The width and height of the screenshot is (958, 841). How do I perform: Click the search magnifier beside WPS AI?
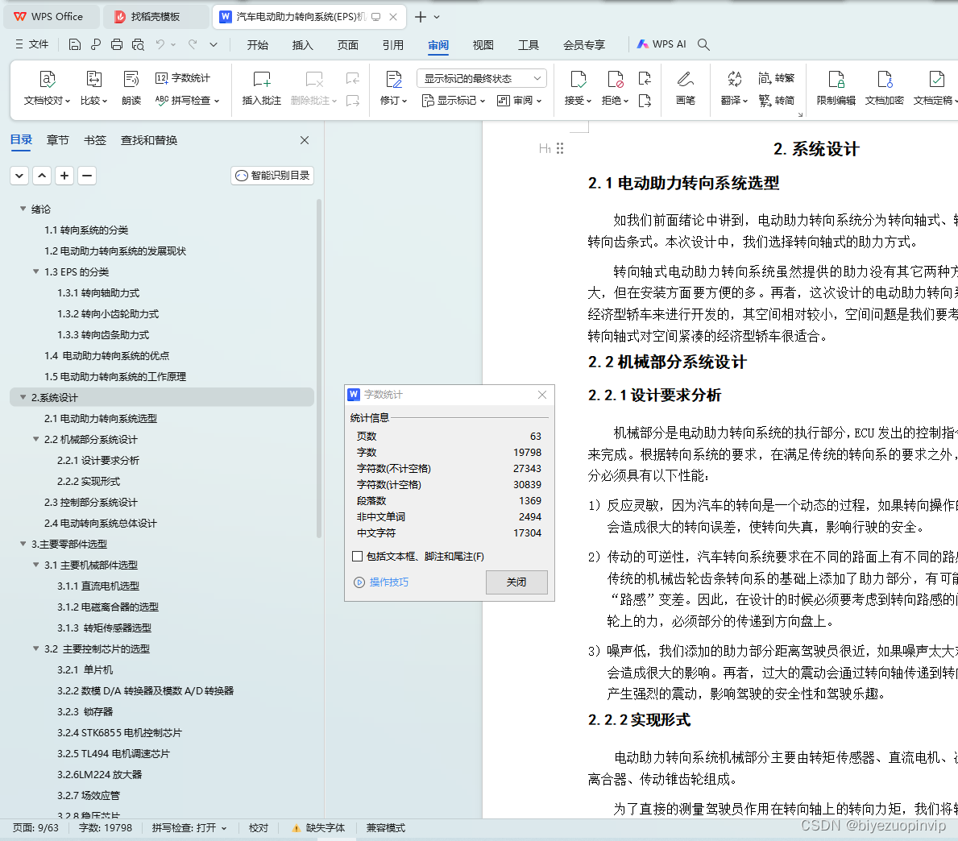tap(703, 44)
